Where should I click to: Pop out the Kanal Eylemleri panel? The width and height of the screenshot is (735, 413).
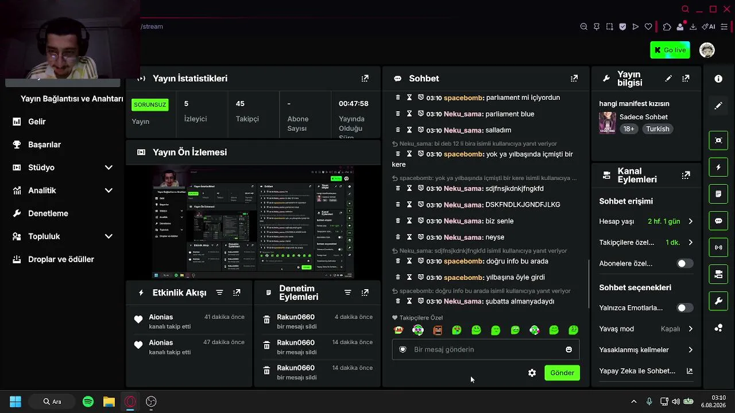(x=686, y=176)
